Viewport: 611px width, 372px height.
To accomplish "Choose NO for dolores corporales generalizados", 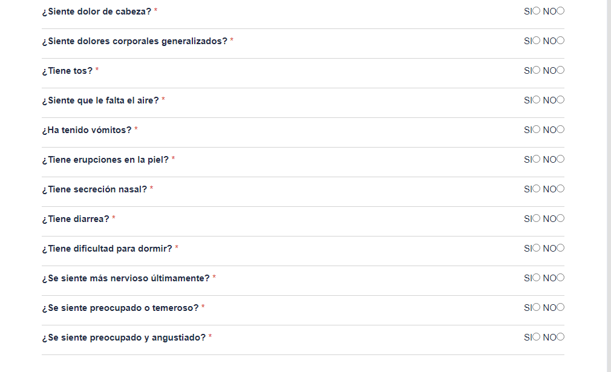I will coord(561,41).
